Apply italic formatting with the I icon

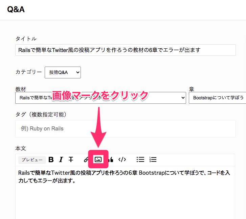(x=61, y=160)
